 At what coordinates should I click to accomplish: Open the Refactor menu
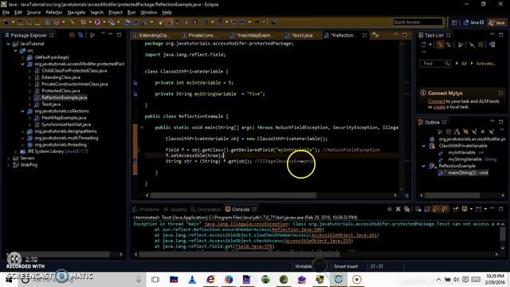(x=54, y=13)
